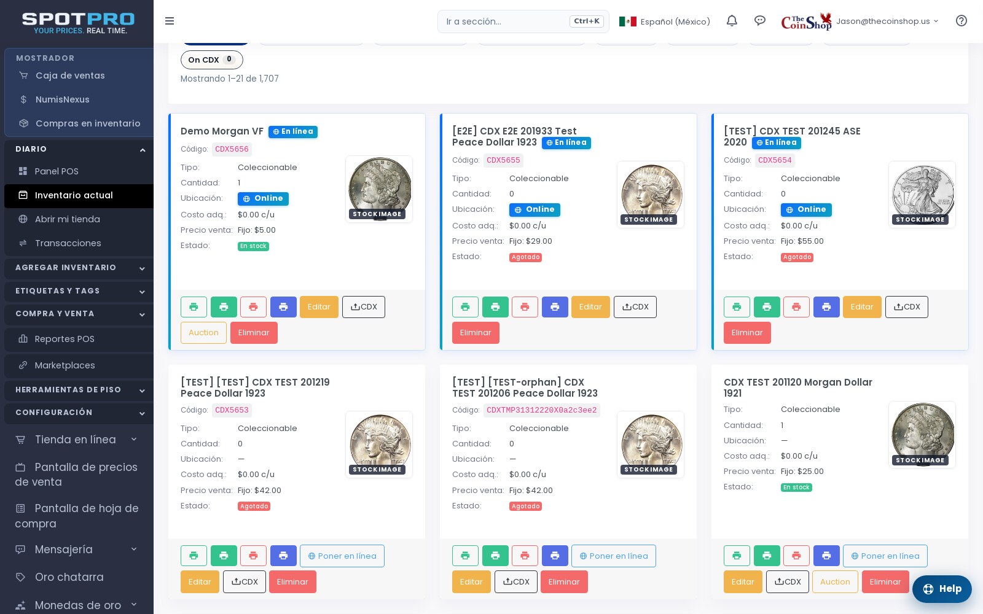983x614 pixels.
Task: Open the notifications bell
Action: pos(732,21)
